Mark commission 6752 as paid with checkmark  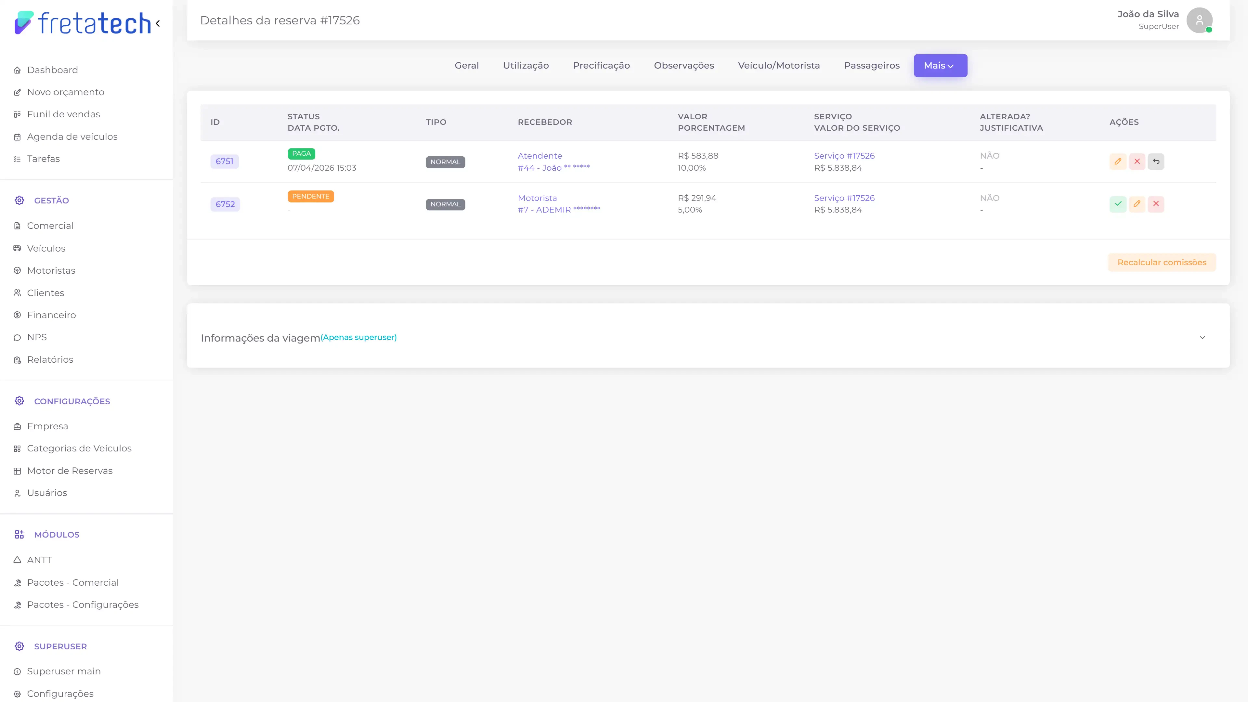[1118, 204]
